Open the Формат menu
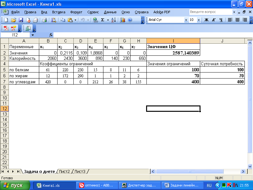This screenshot has width=253, height=190. [x=76, y=12]
